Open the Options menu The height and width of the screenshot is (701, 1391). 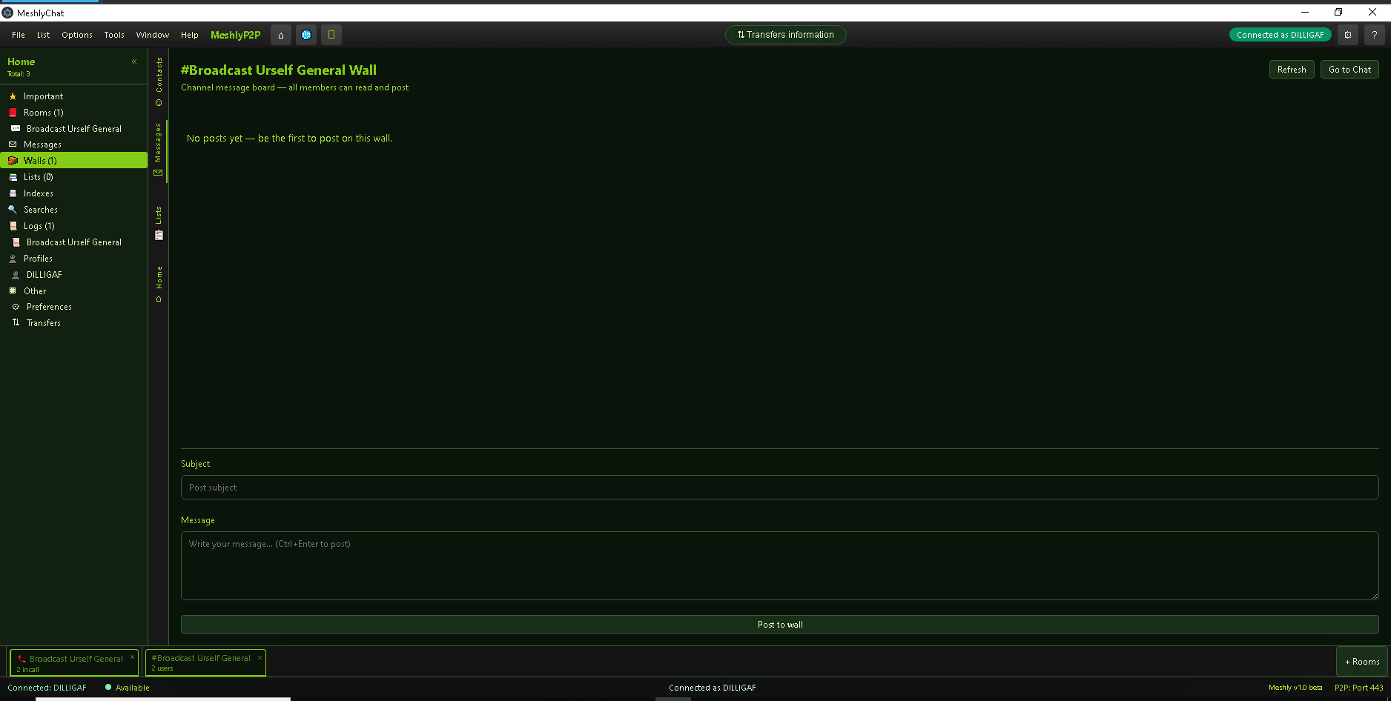click(x=77, y=35)
